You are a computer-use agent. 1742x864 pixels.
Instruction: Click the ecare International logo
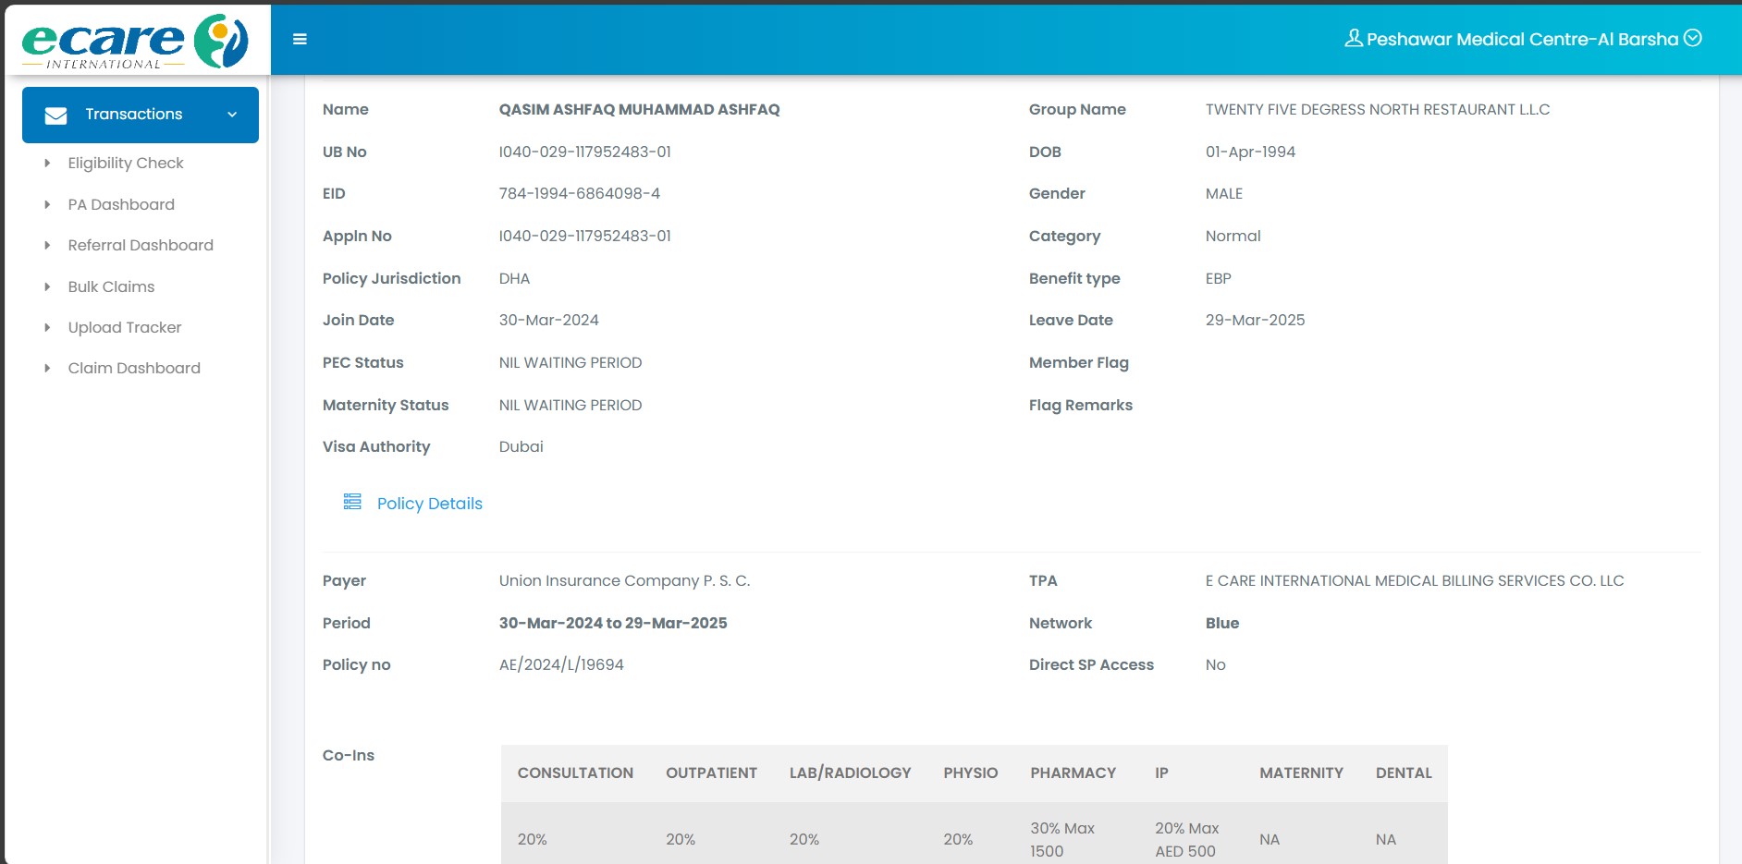point(135,42)
